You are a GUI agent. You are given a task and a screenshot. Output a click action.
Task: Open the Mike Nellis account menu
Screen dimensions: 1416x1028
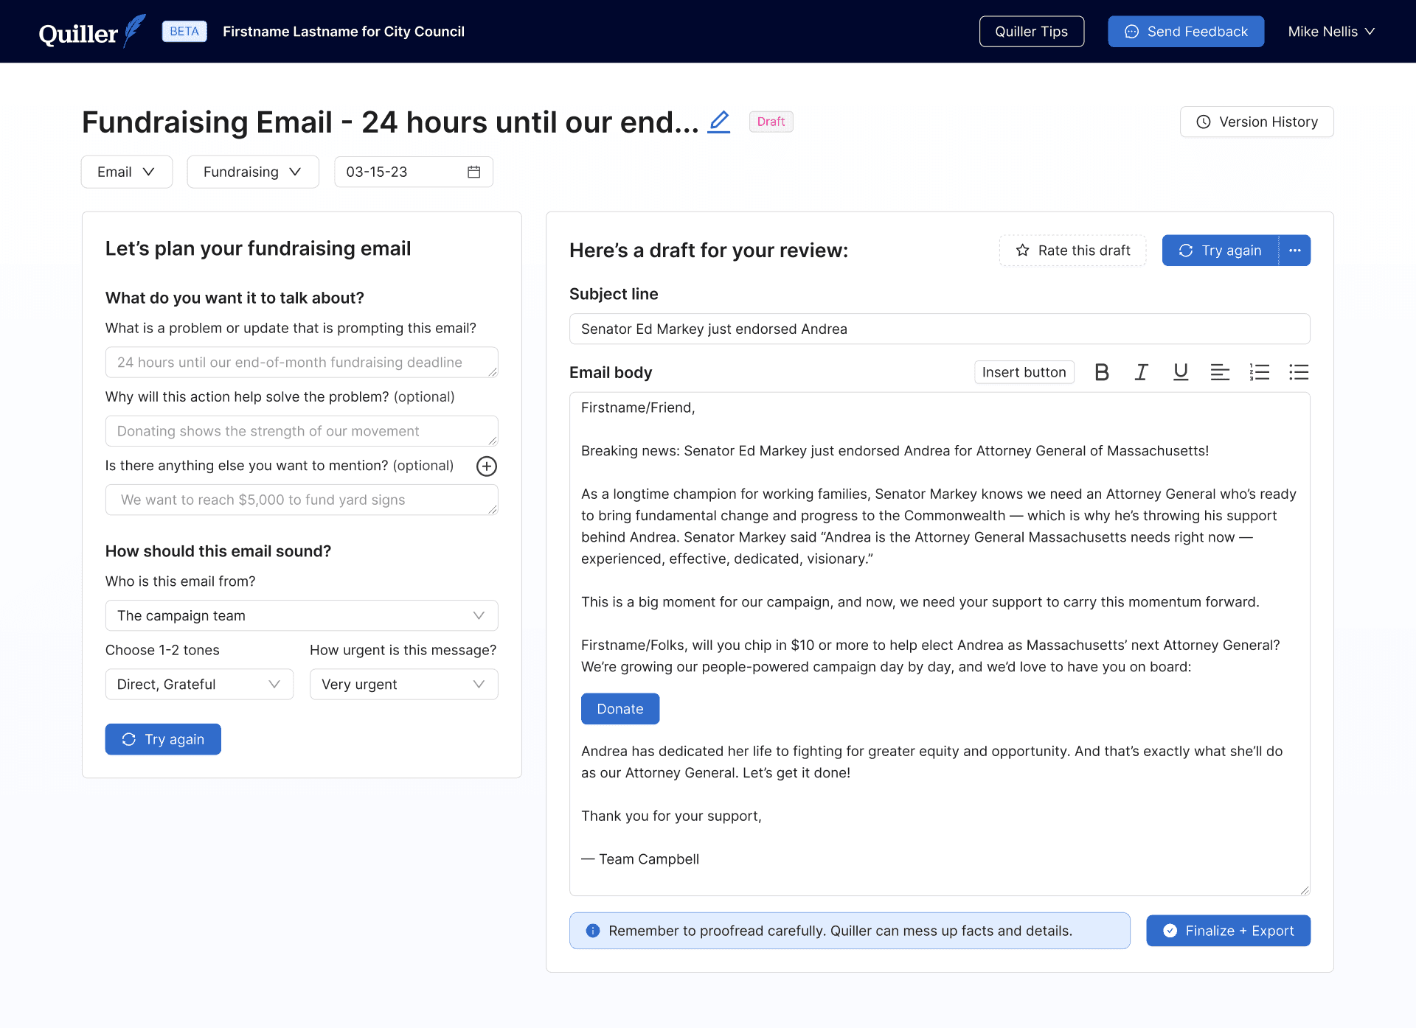coord(1330,32)
